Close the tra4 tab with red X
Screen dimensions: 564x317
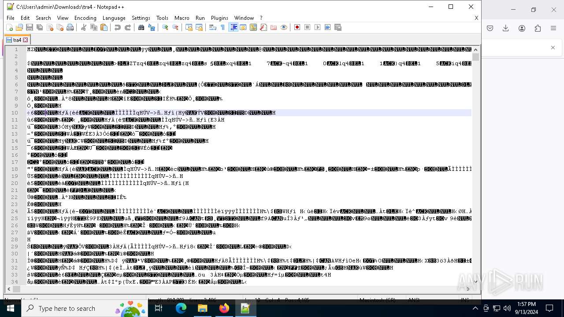click(x=26, y=40)
